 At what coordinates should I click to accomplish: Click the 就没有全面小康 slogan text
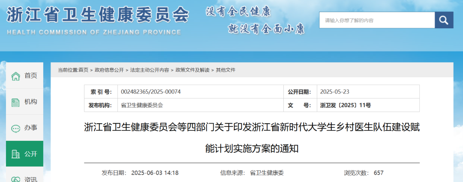[266, 29]
